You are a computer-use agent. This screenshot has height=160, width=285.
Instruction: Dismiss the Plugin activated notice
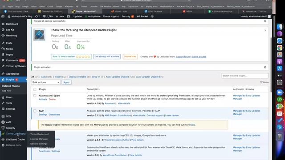[x=265, y=67]
